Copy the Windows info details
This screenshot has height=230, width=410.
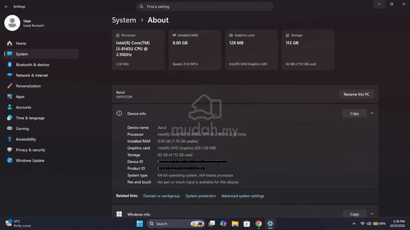click(354, 214)
